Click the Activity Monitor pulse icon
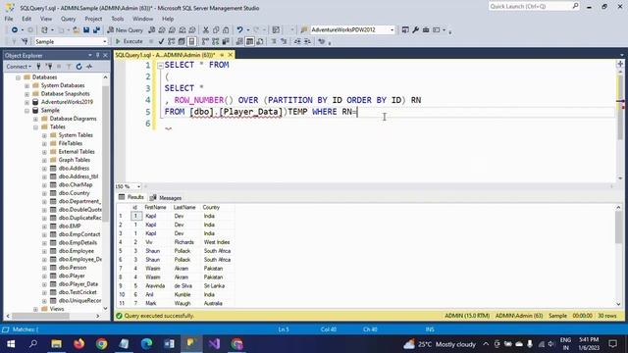This screenshot has height=353, width=628. pyautogui.click(x=89, y=67)
